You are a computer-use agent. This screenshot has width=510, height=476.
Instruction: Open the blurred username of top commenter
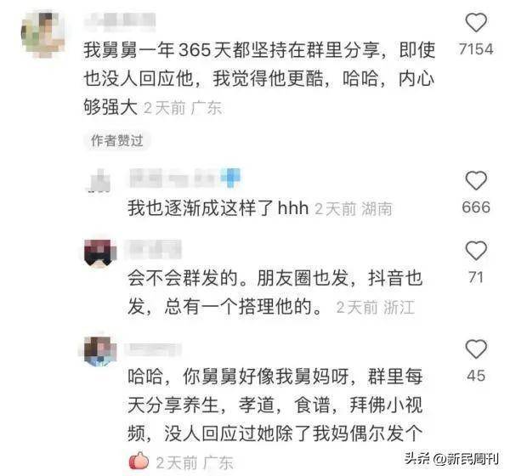coord(120,22)
